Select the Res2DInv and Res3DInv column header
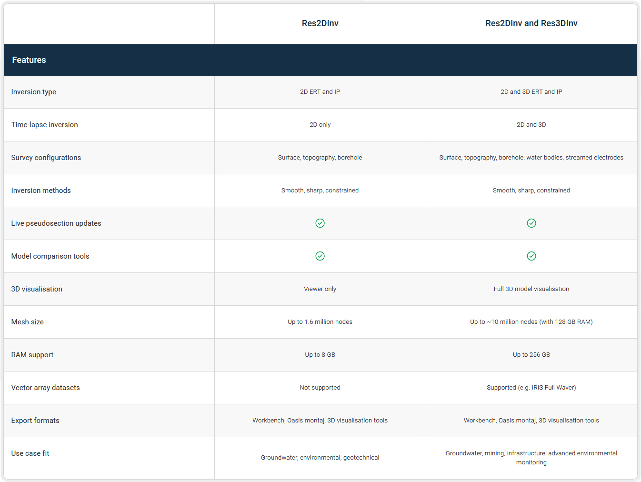The width and height of the screenshot is (641, 482). [x=531, y=23]
